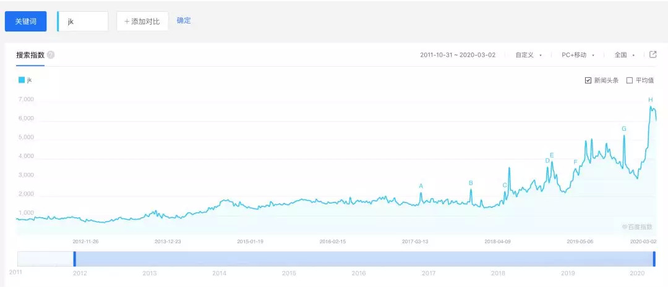Click the jk keyword input field
Screen dimensions: 668x287
coord(83,21)
